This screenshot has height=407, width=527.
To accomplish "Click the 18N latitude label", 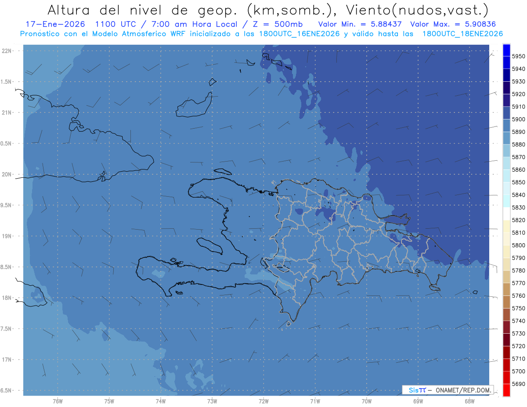I will [7, 298].
